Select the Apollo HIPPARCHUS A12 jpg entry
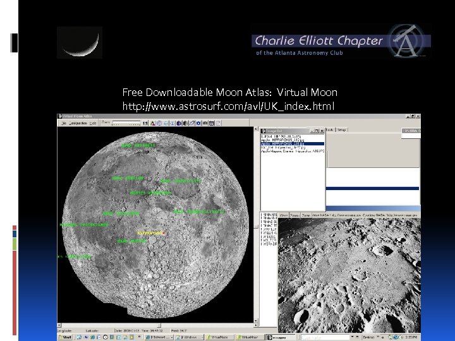 pos(293,140)
